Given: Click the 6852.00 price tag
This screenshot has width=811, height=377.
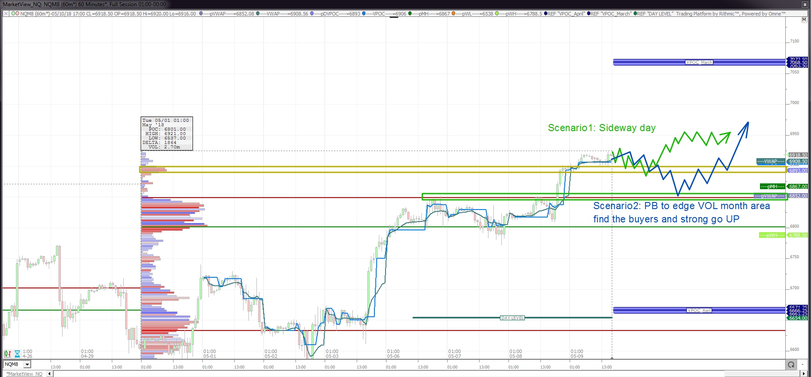Looking at the screenshot, I should [798, 196].
